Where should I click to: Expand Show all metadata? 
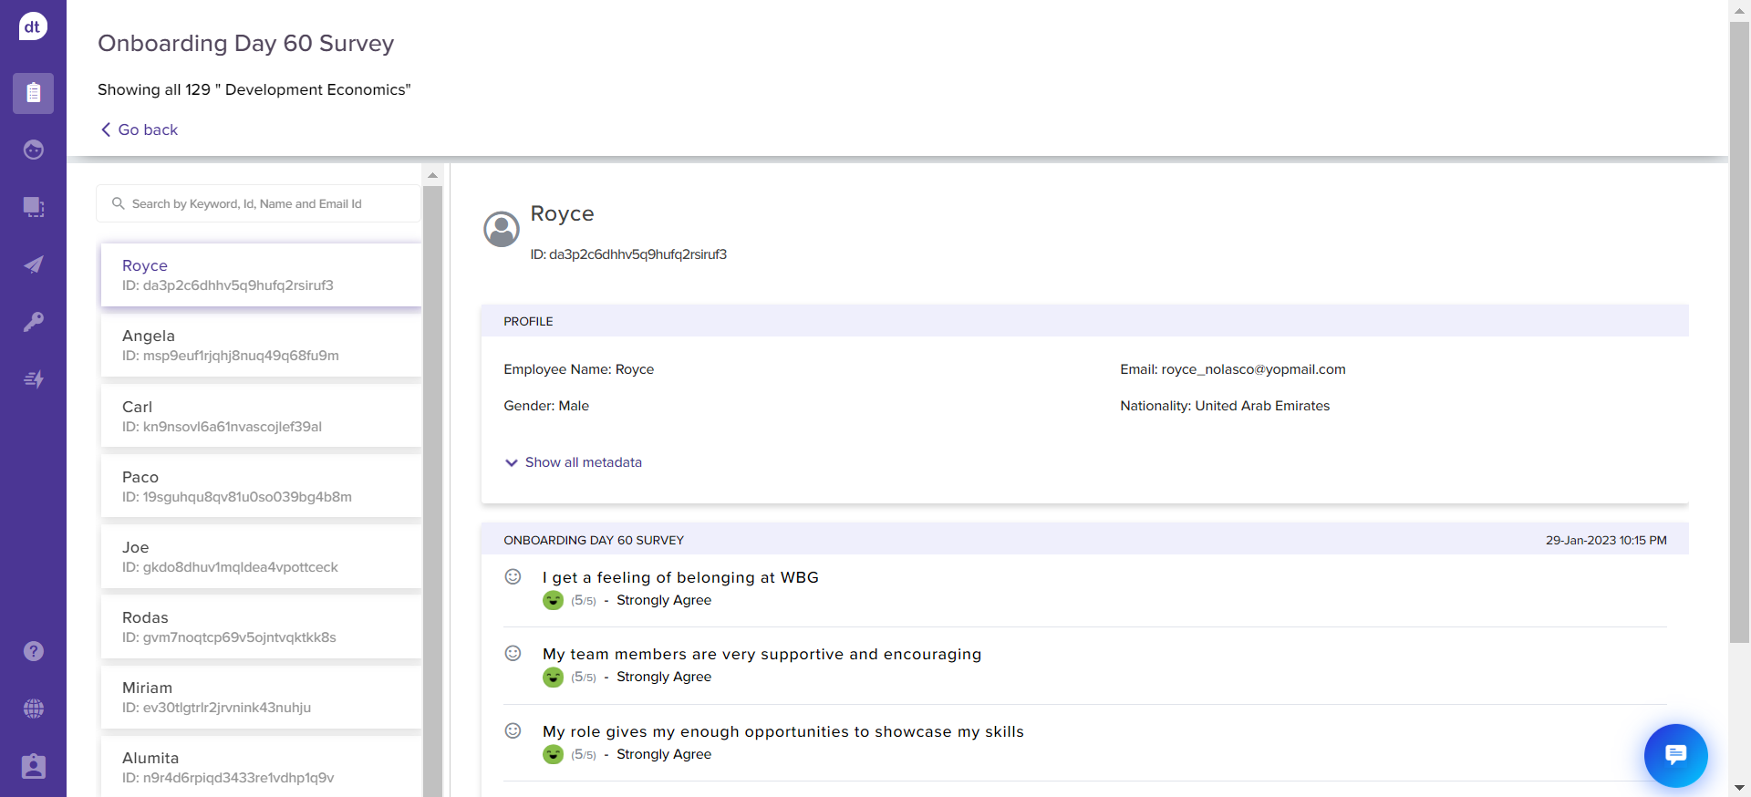[574, 462]
